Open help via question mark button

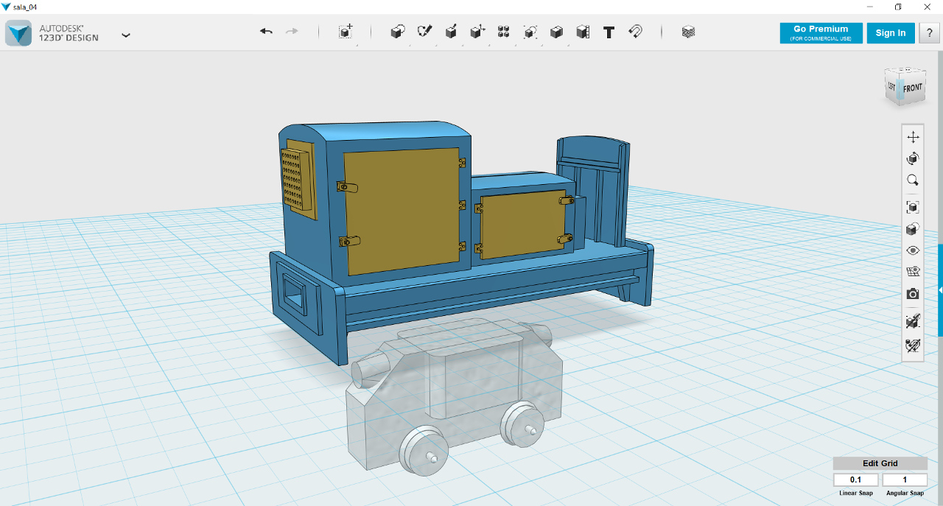tap(929, 33)
